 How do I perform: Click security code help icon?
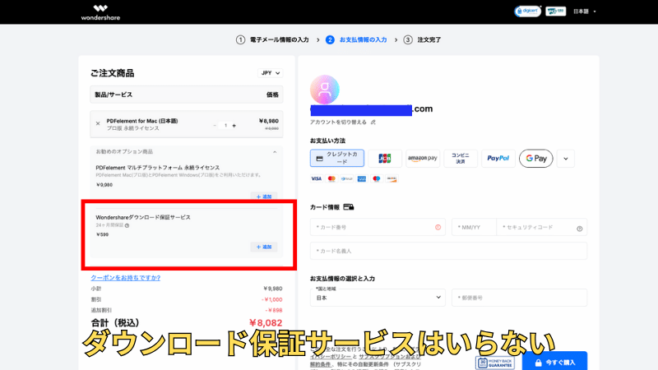(x=580, y=229)
